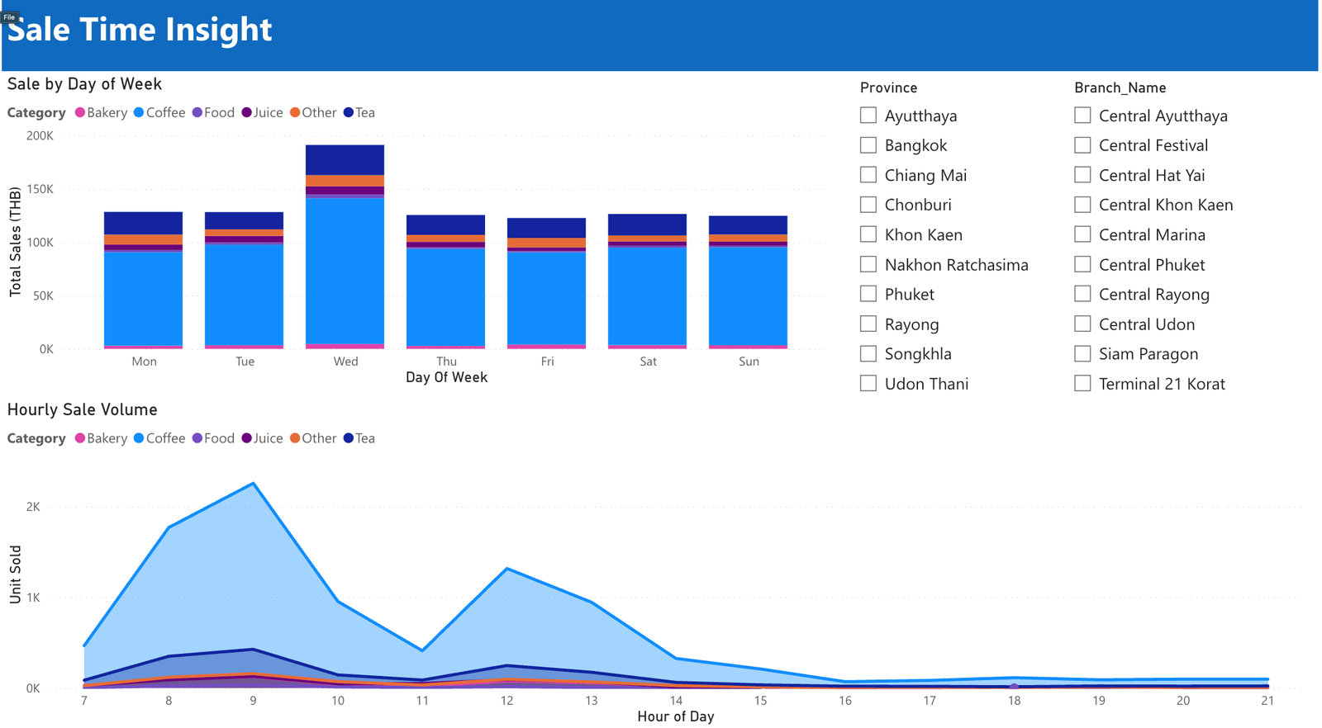The width and height of the screenshot is (1322, 728).
Task: Click the Tea legend dot in Hourly Sale Volume
Action: (349, 438)
